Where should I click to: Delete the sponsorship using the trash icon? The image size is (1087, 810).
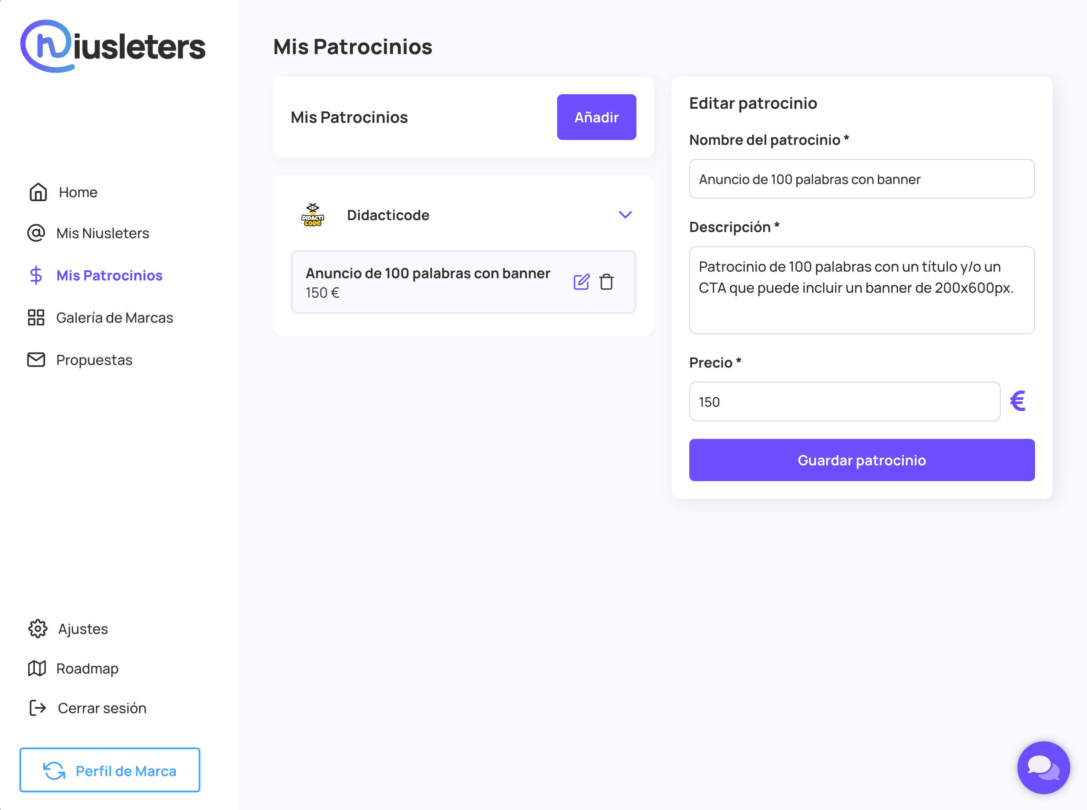click(x=607, y=281)
